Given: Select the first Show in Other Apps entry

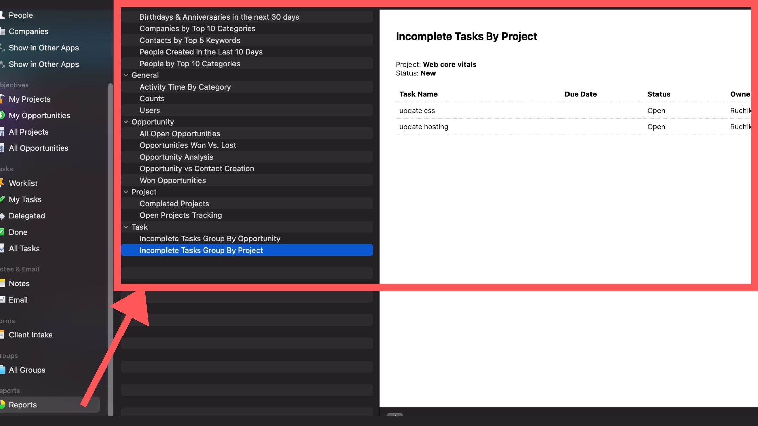Looking at the screenshot, I should [44, 48].
